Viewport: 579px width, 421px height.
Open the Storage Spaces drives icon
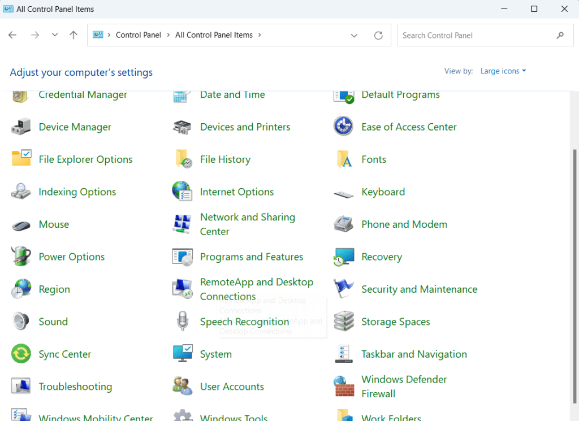(344, 321)
